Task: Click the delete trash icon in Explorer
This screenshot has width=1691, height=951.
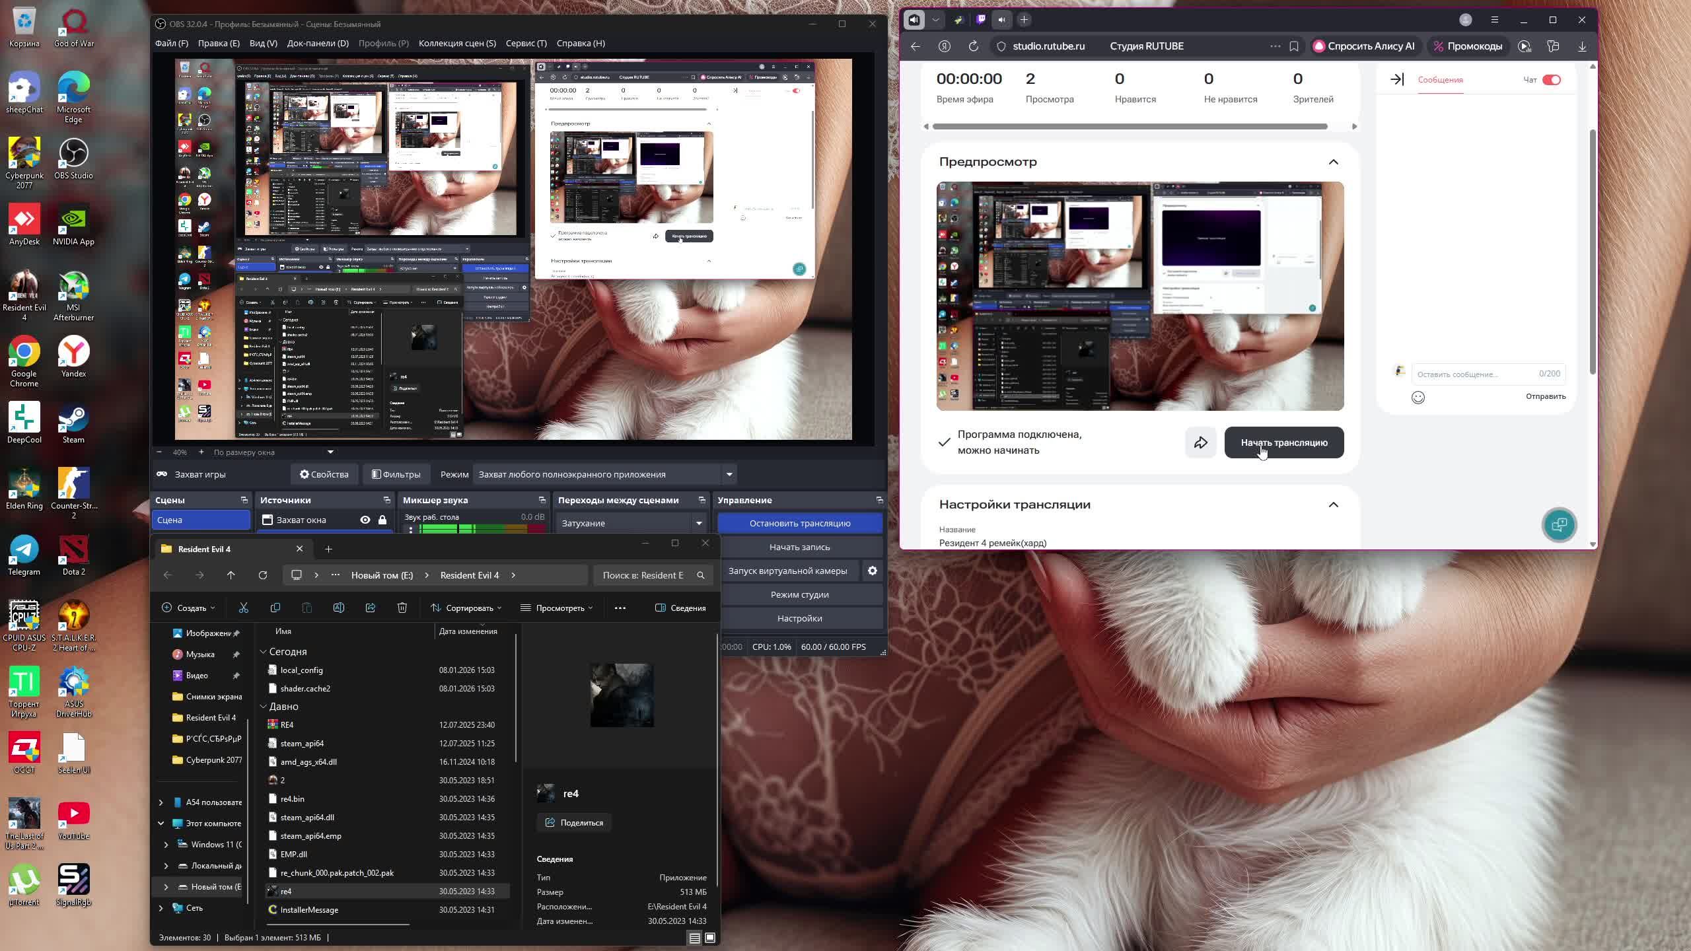Action: click(x=402, y=608)
